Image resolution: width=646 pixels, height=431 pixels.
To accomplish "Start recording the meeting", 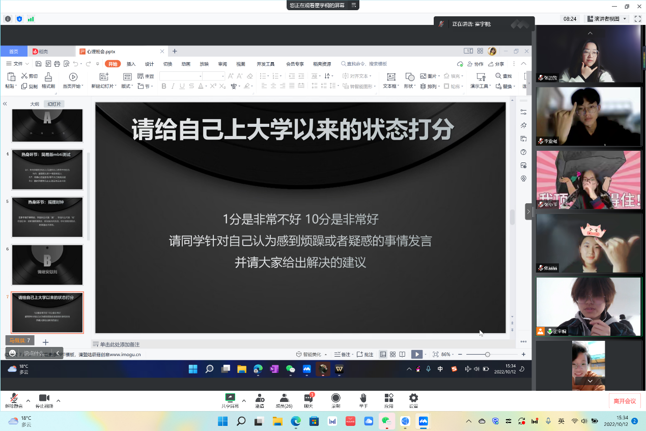I will tap(335, 398).
